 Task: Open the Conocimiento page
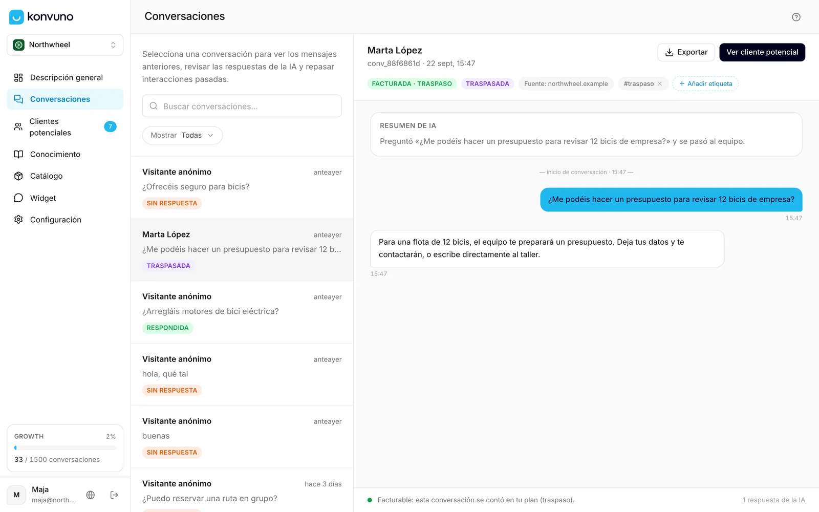(x=65, y=155)
